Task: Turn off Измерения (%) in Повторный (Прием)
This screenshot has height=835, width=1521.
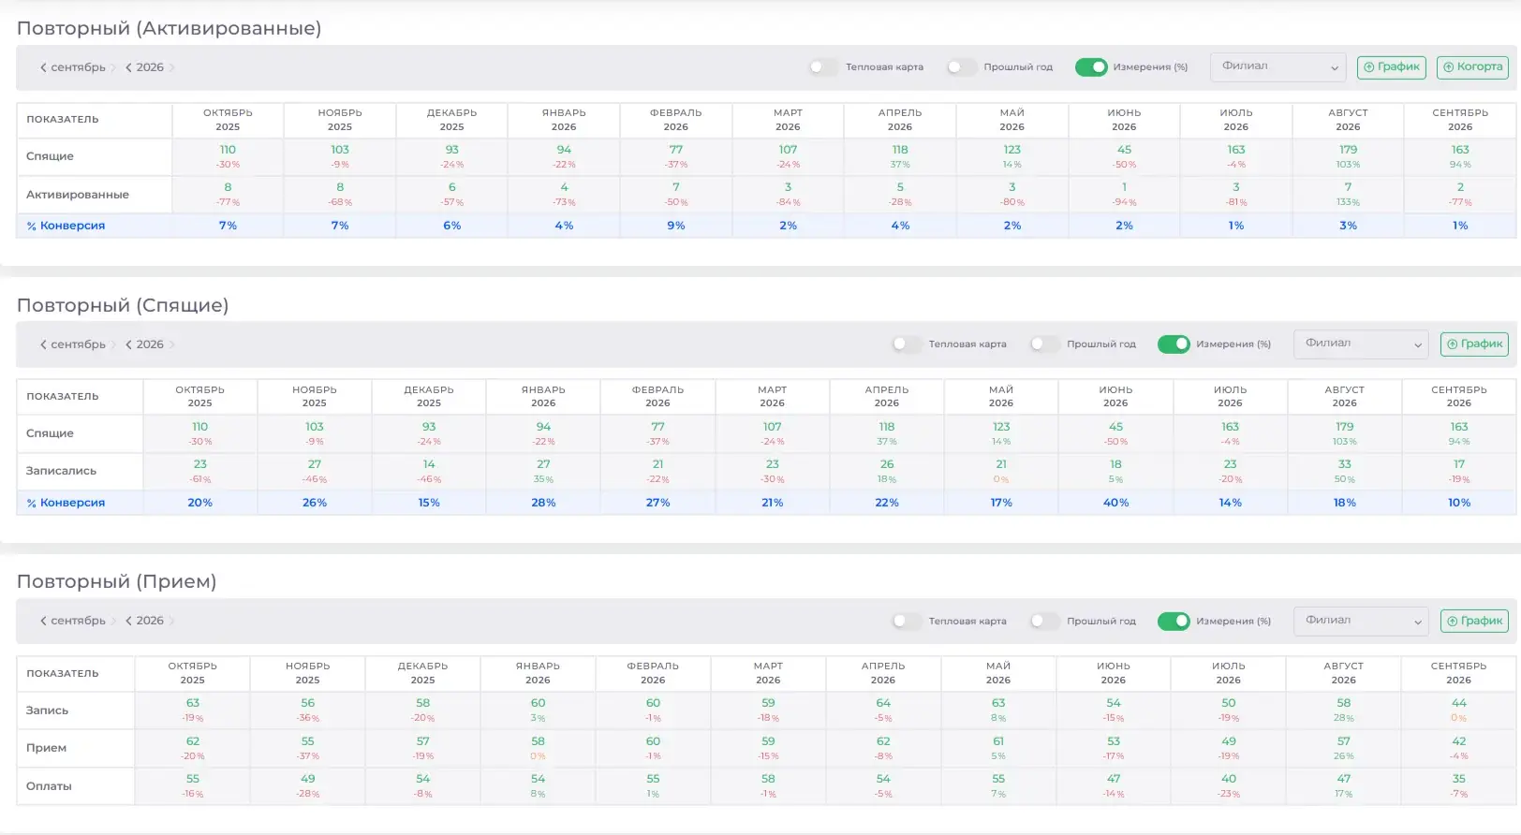Action: [1174, 621]
